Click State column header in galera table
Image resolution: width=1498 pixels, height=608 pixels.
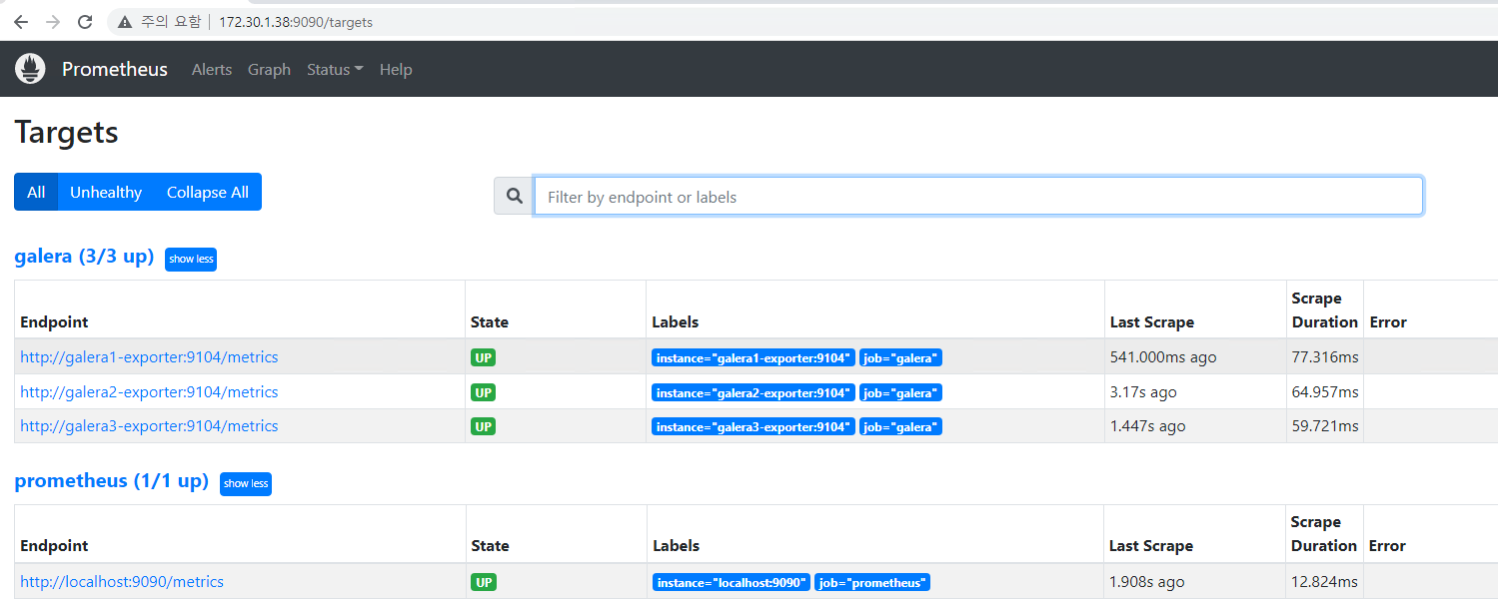[x=490, y=322]
